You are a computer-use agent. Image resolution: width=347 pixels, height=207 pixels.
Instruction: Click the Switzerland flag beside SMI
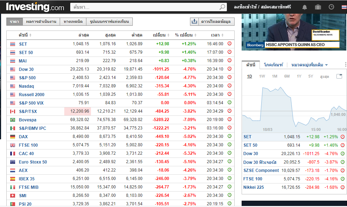[x=13, y=196]
